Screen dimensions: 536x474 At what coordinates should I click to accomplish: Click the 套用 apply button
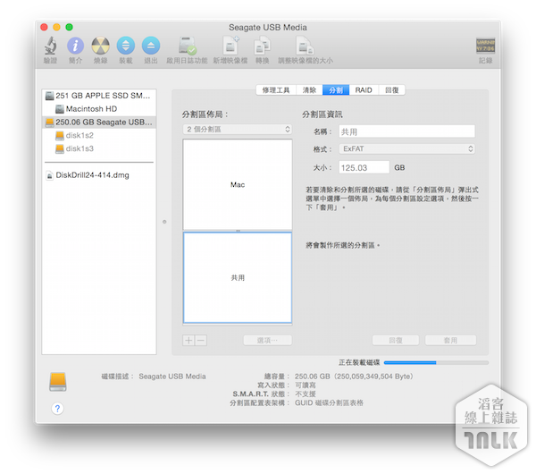tap(450, 341)
